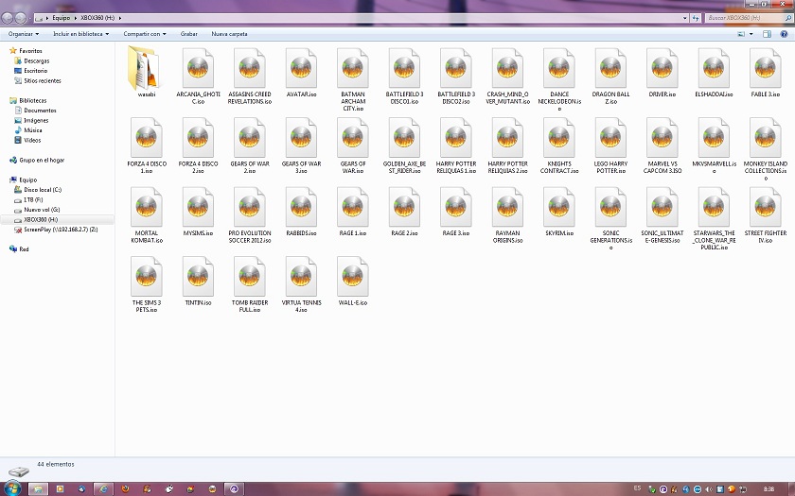Open the view options dropdown arrow

pyautogui.click(x=751, y=34)
